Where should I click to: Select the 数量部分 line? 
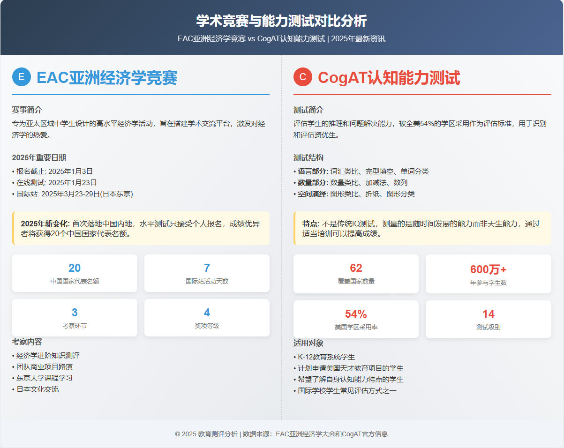(x=351, y=183)
